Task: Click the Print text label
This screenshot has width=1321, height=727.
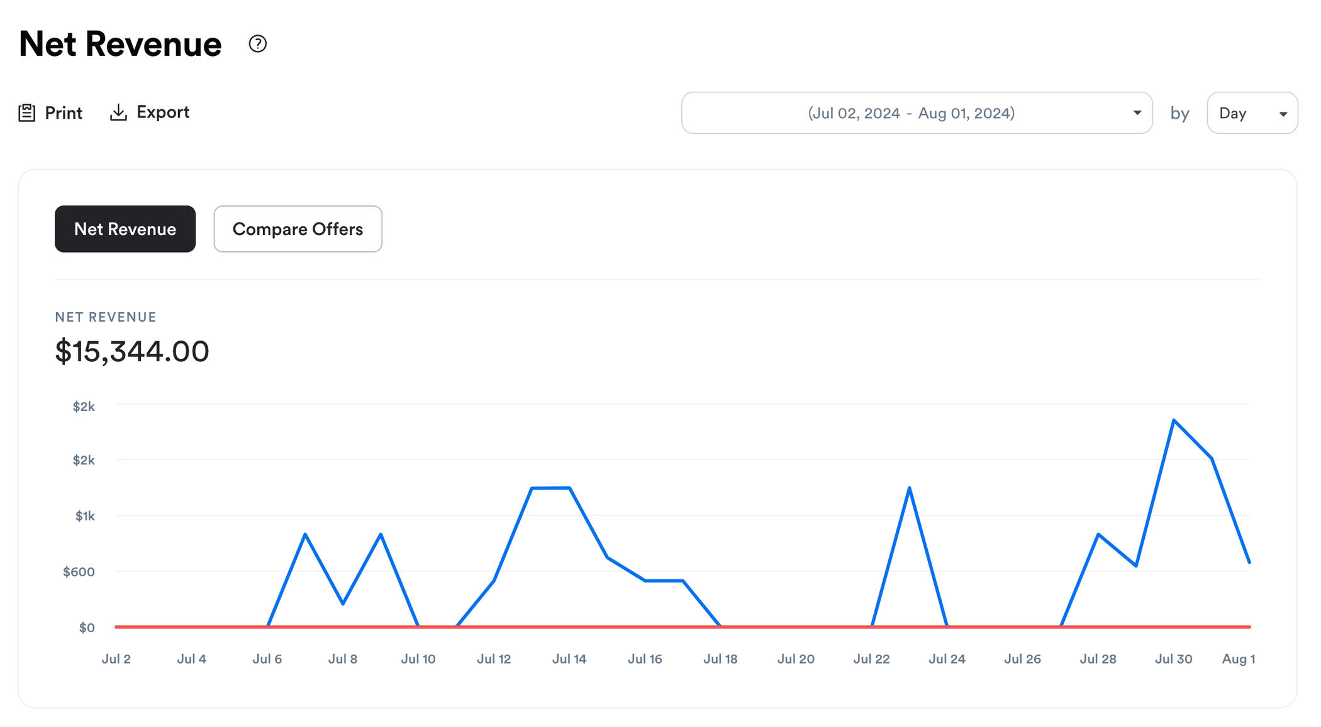Action: 64,113
